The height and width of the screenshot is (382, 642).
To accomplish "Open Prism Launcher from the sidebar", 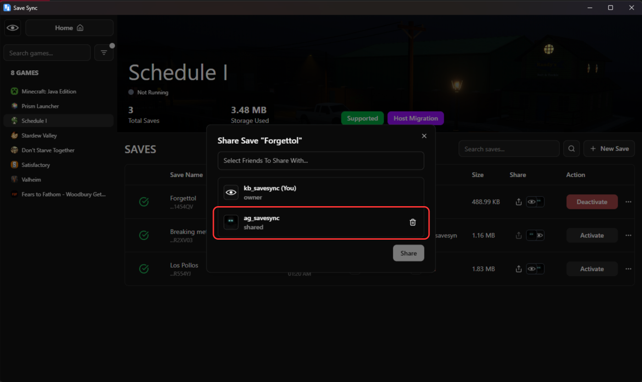I will [x=58, y=106].
